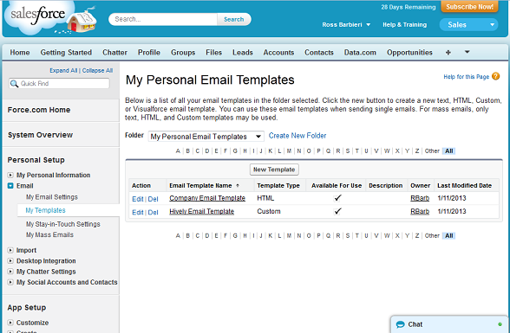Open Force.com Home
The image size is (510, 333).
[x=39, y=110]
